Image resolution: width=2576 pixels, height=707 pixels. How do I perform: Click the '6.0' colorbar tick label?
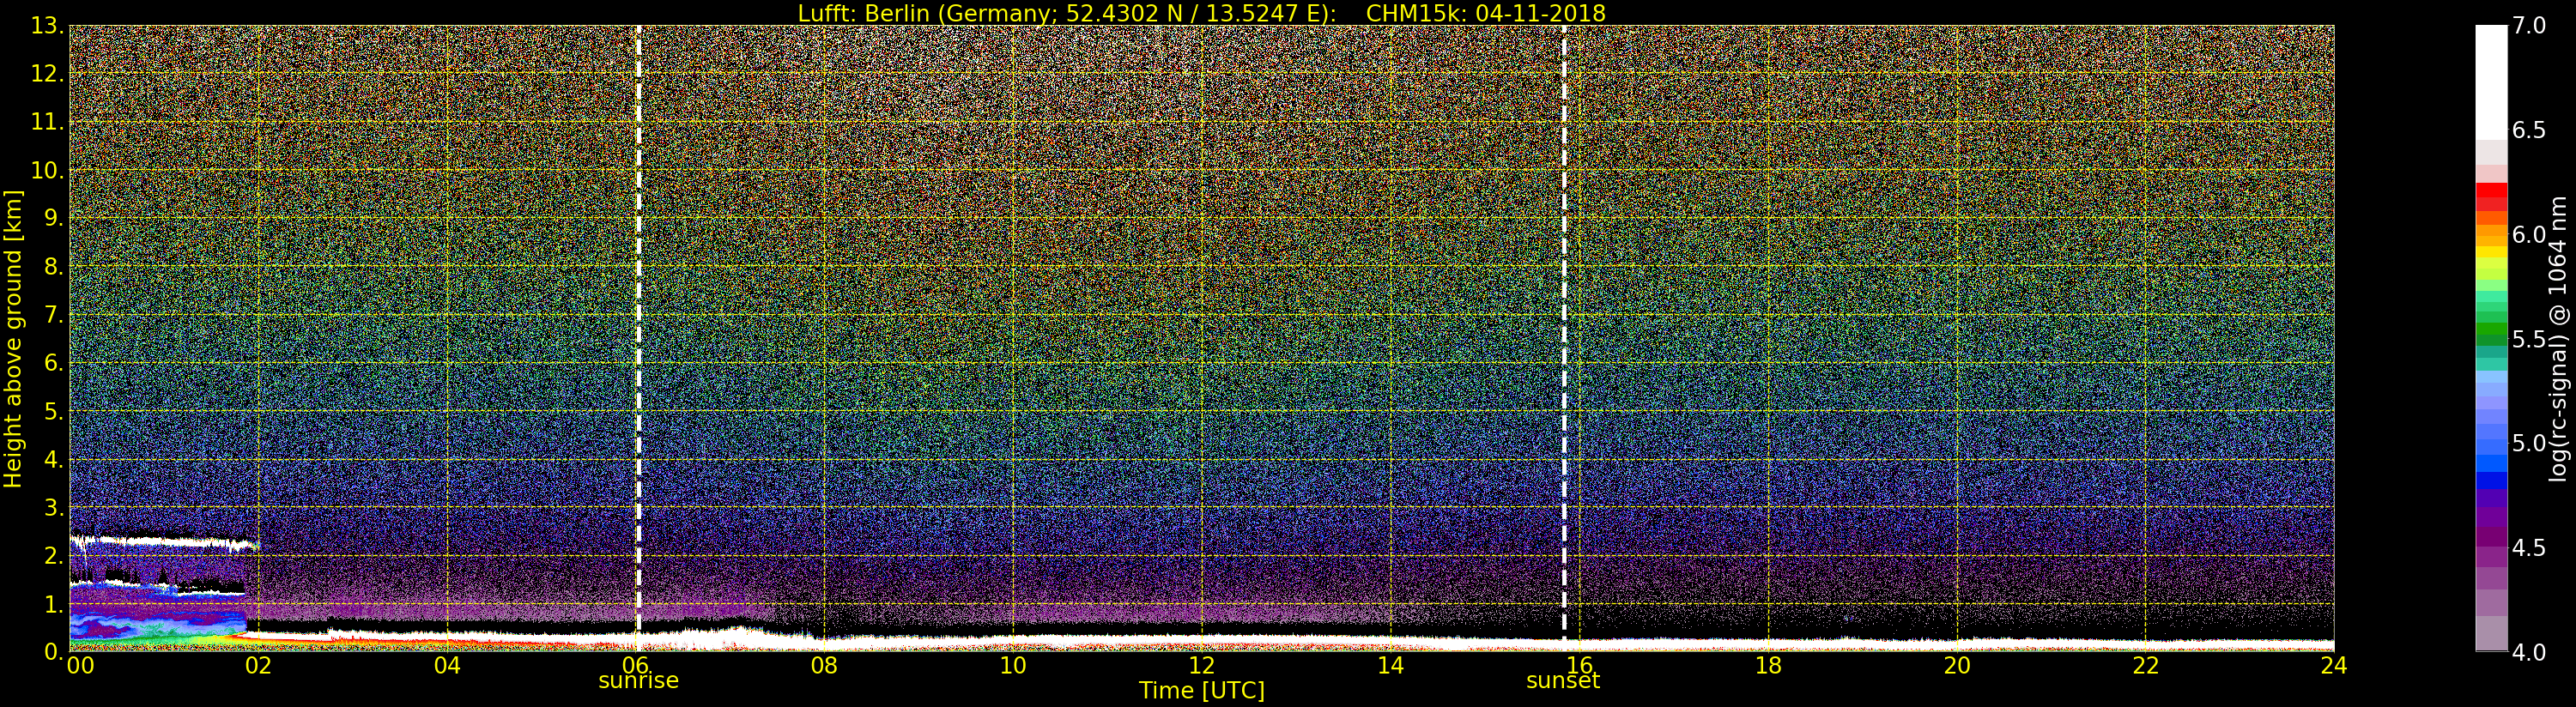pos(2530,235)
